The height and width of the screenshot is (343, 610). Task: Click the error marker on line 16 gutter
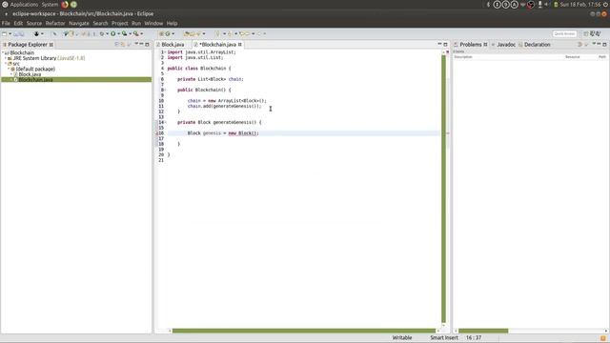(x=157, y=133)
